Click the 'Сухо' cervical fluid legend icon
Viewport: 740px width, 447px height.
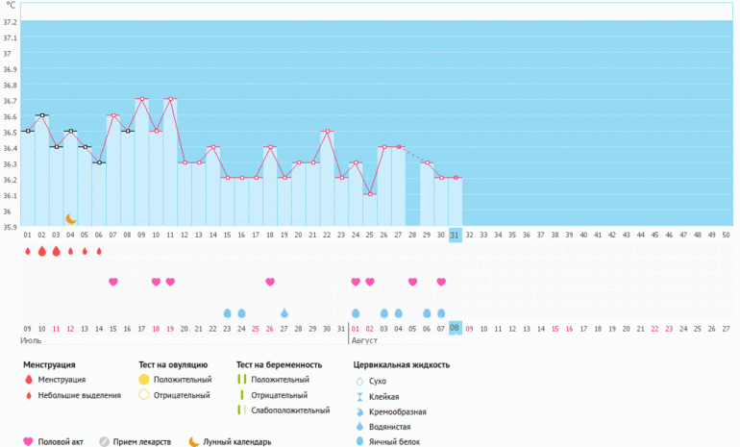click(358, 382)
